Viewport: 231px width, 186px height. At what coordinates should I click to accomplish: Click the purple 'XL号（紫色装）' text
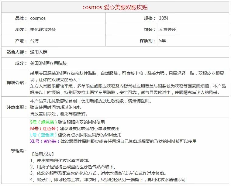45,141
